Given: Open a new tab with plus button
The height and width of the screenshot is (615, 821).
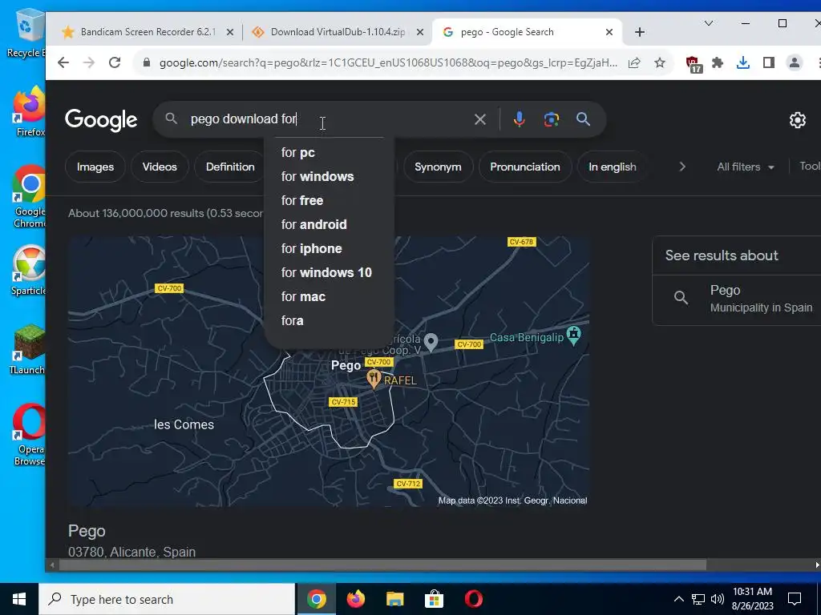Looking at the screenshot, I should tap(639, 32).
